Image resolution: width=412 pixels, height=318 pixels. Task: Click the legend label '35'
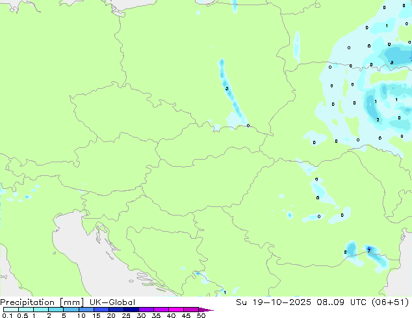point(156,315)
